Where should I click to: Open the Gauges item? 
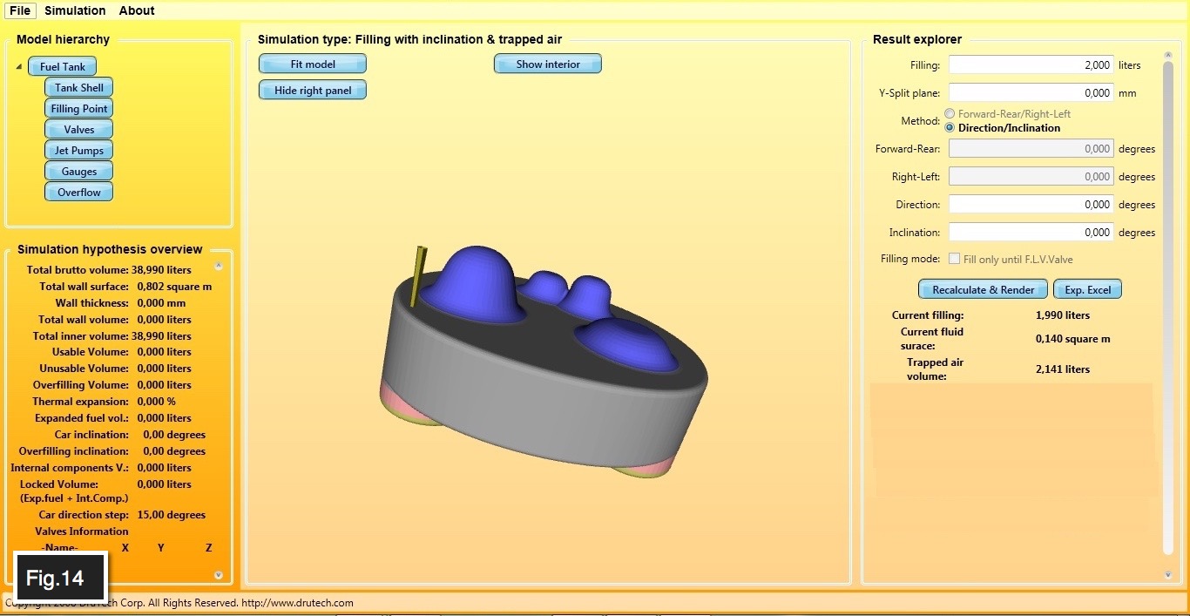78,172
